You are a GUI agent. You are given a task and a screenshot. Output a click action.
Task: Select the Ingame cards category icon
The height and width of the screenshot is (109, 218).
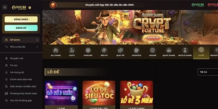click(x=153, y=50)
